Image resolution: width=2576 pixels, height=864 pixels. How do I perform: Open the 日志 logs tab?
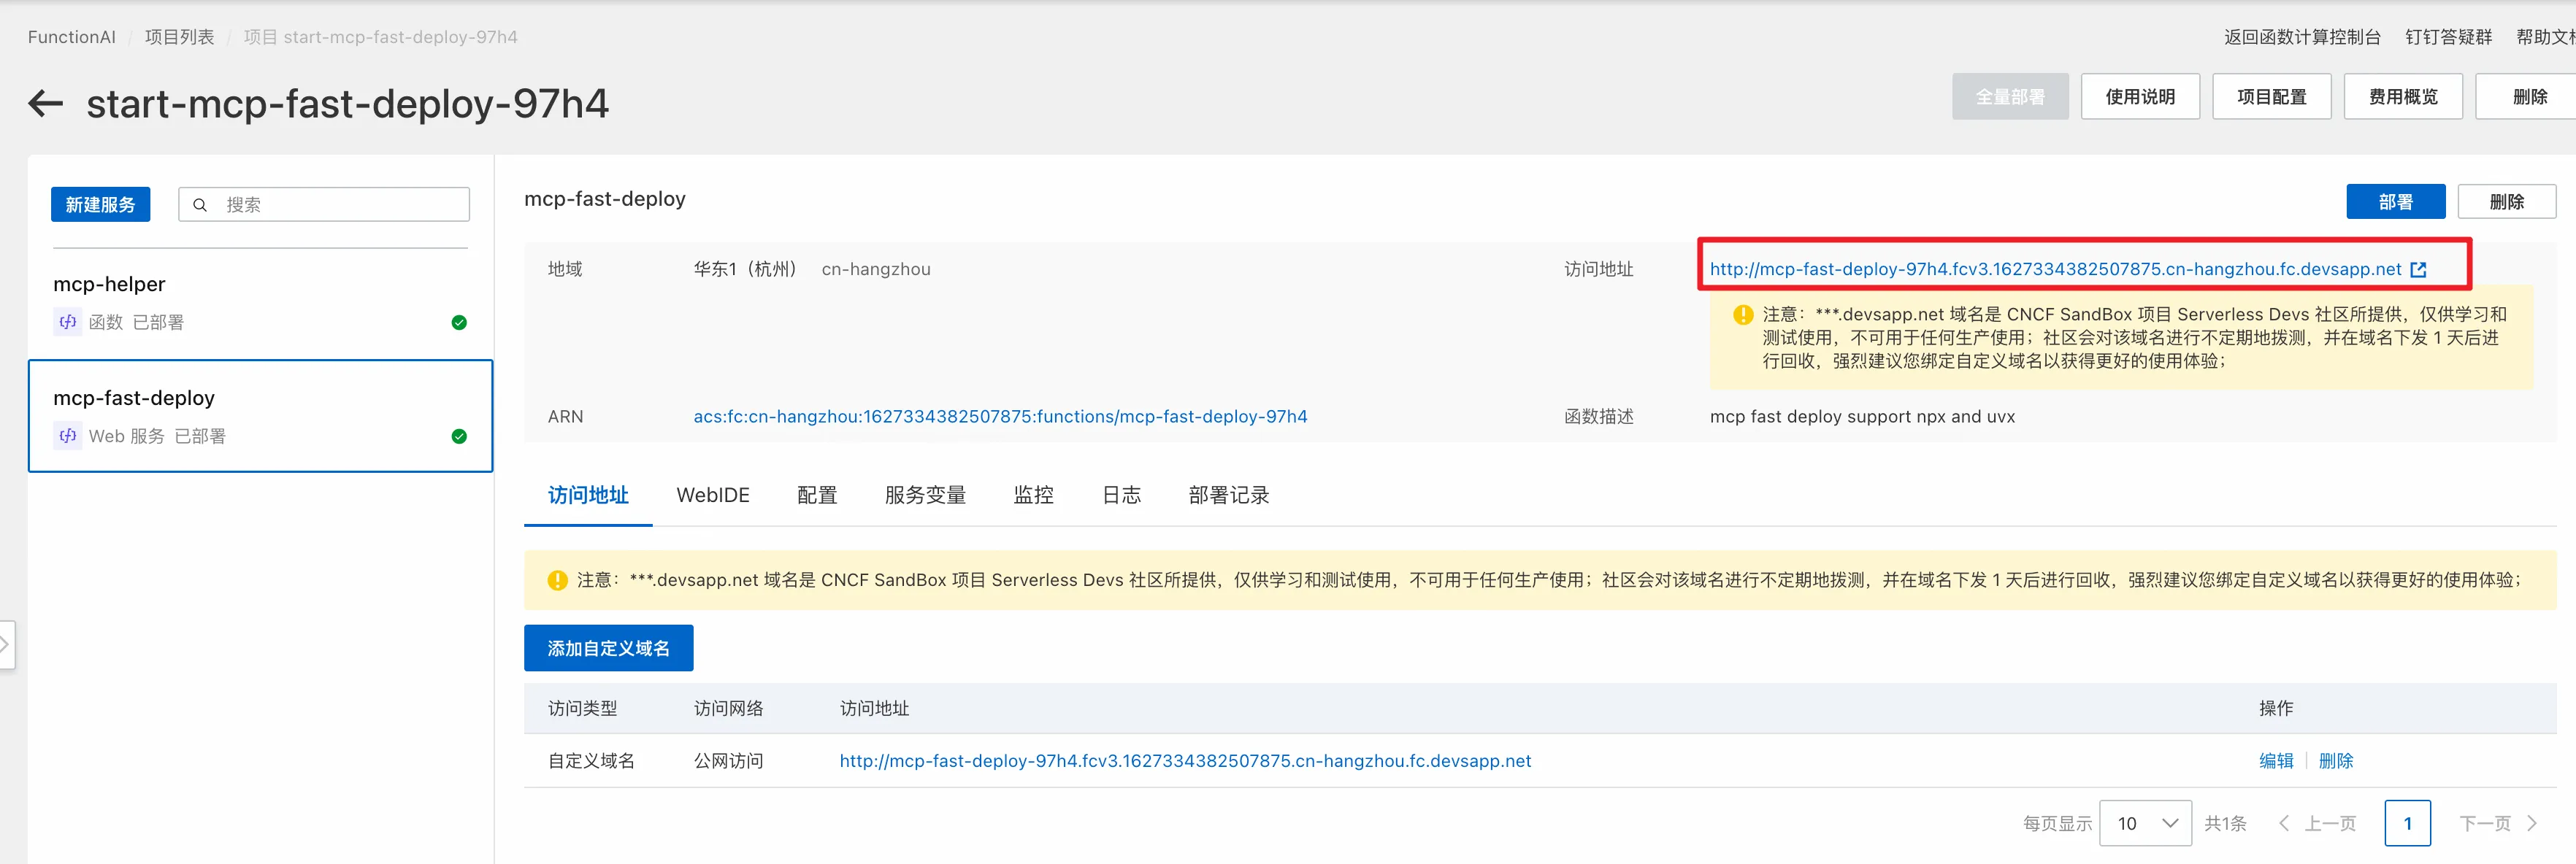[x=1120, y=495]
